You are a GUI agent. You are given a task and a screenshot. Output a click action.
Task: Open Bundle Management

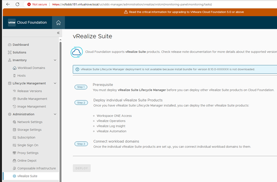coord(32,99)
